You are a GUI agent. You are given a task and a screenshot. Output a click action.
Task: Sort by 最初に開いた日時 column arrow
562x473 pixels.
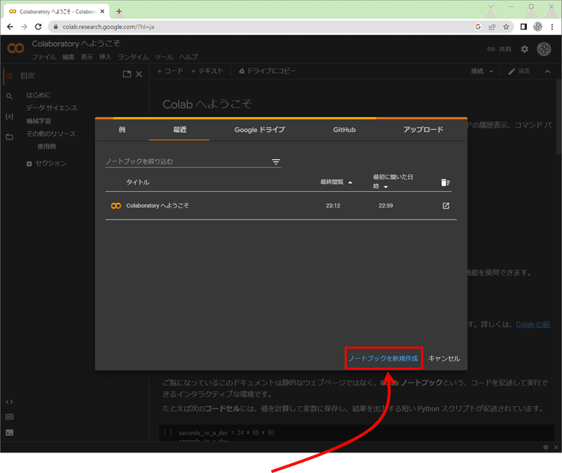coord(386,187)
